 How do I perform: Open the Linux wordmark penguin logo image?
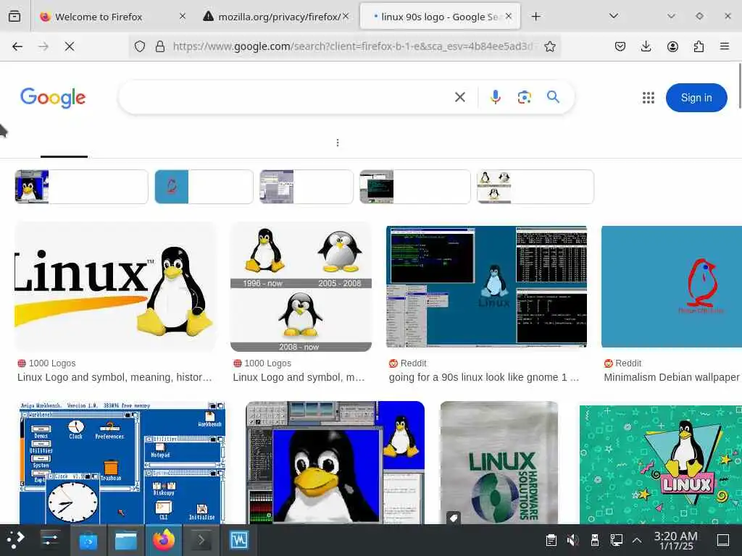[x=115, y=287]
